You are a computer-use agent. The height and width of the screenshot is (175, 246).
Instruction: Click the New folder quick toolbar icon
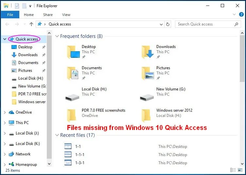tap(24, 6)
